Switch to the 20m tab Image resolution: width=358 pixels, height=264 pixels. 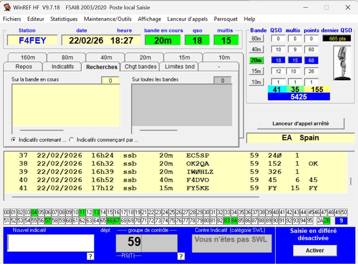pos(145,57)
